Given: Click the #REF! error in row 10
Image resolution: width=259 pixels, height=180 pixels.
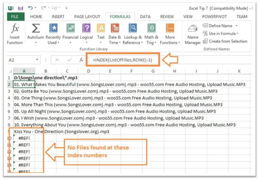Looking at the screenshot, I should coord(24,138).
